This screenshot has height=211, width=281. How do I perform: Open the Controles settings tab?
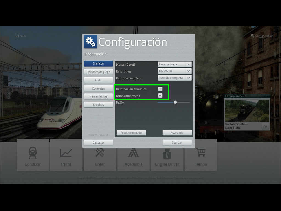coord(98,88)
